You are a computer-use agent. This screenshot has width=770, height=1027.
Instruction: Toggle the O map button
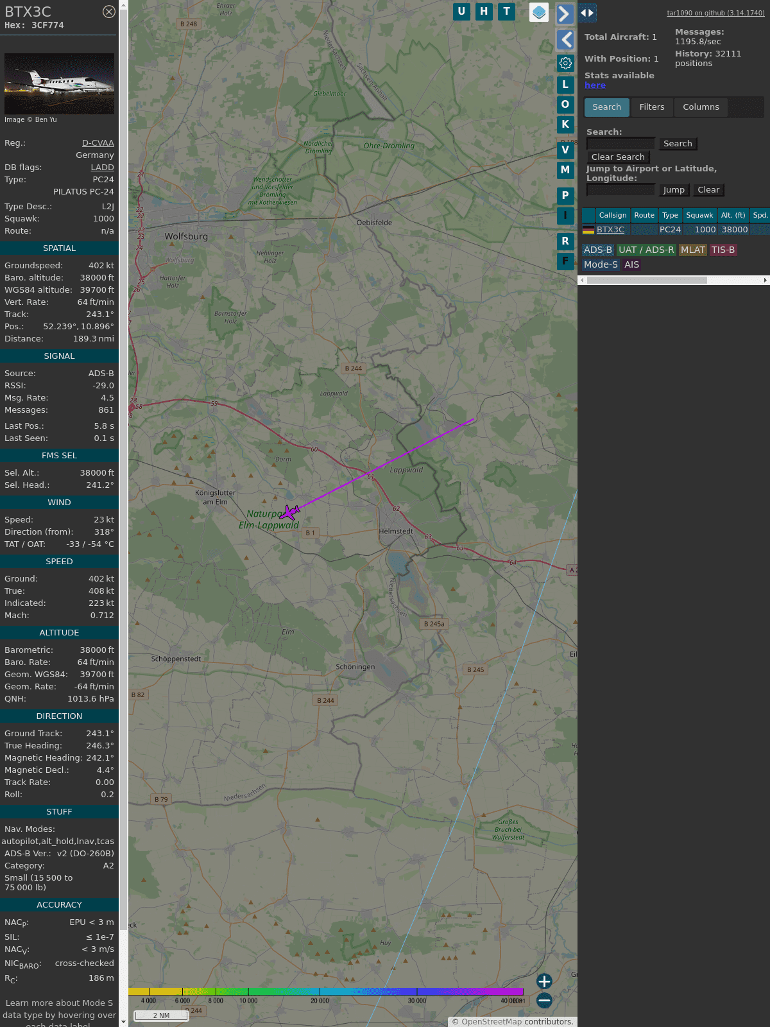[x=565, y=104]
